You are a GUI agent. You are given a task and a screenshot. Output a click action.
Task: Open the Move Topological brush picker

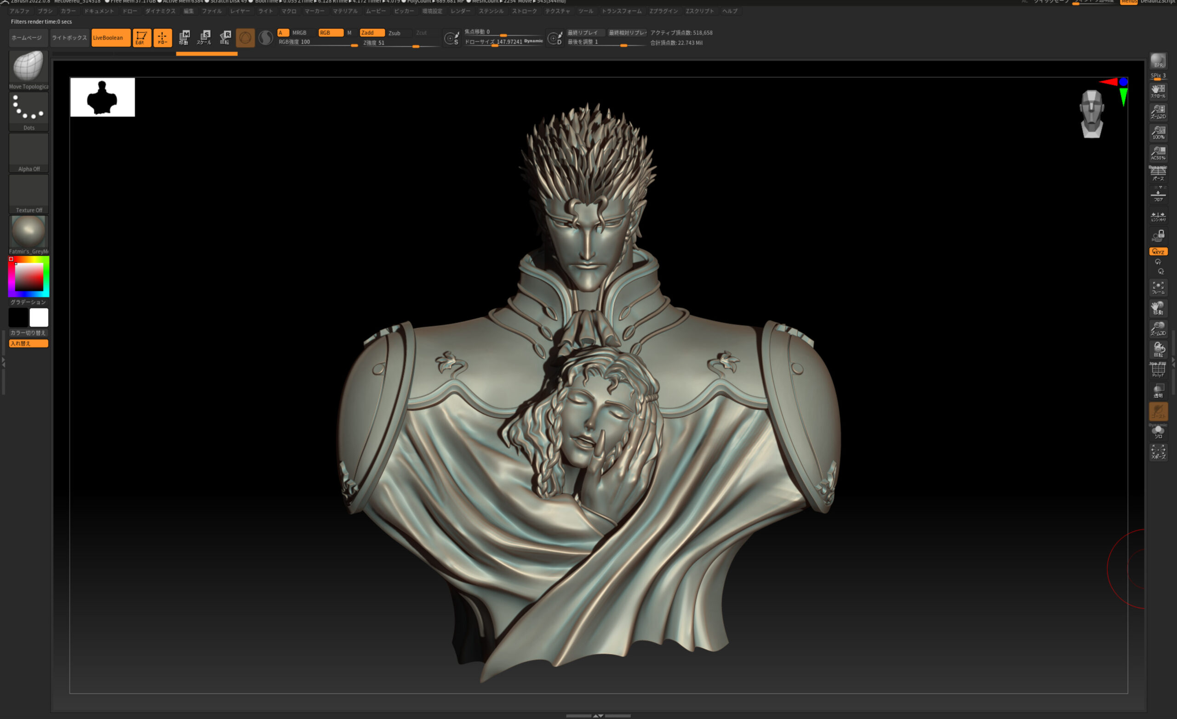[29, 70]
